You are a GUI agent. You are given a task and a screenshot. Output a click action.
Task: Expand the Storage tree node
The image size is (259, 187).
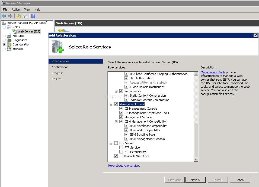[x=4, y=49]
